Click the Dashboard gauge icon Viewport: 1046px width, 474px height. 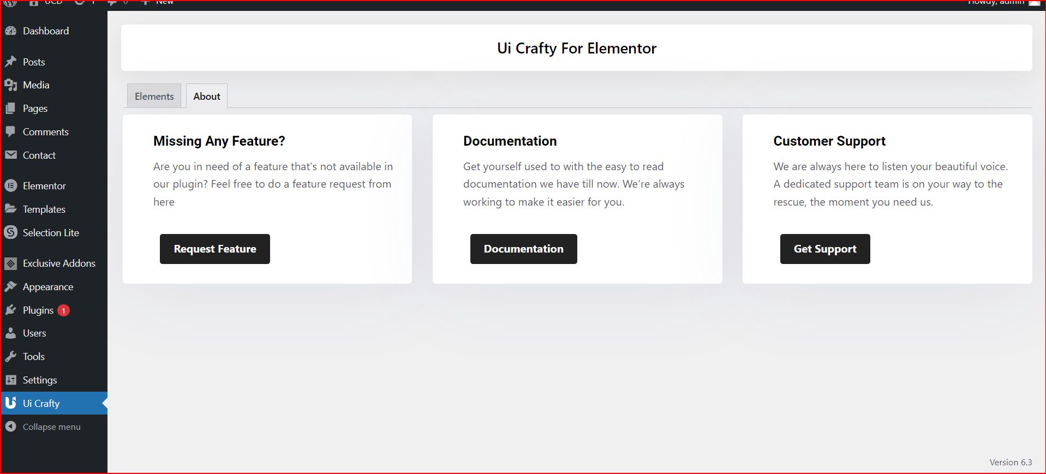point(11,31)
